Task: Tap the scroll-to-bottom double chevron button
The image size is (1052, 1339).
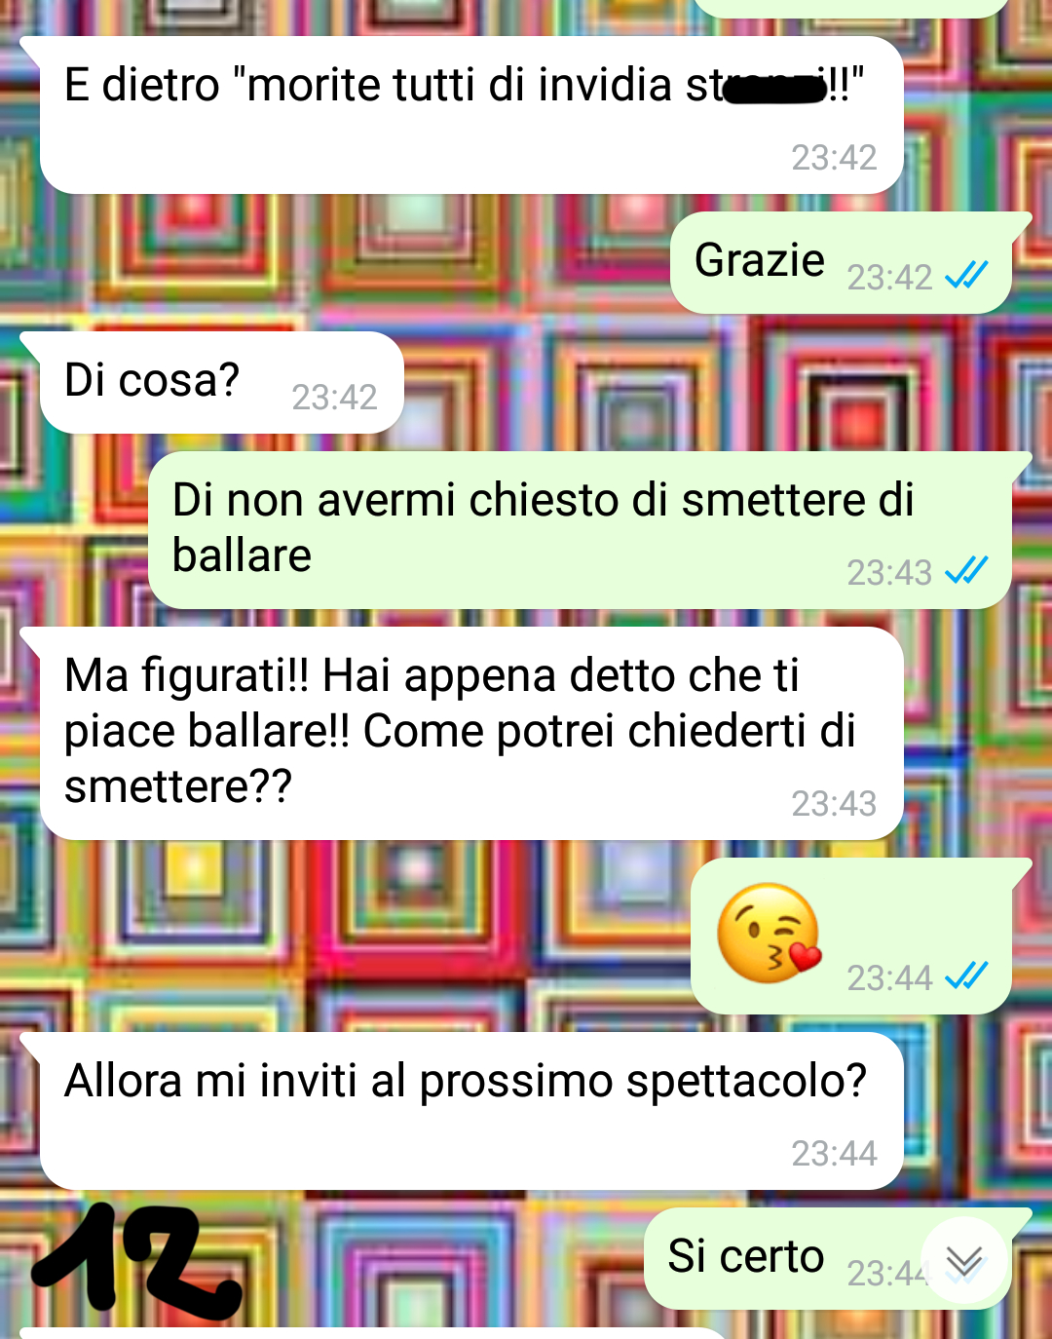Action: point(964,1260)
